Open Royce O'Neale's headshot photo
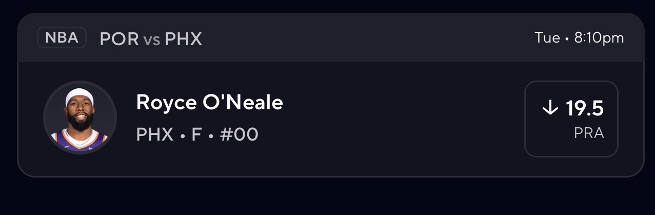Viewport: 655px width, 215px height. coord(80,118)
